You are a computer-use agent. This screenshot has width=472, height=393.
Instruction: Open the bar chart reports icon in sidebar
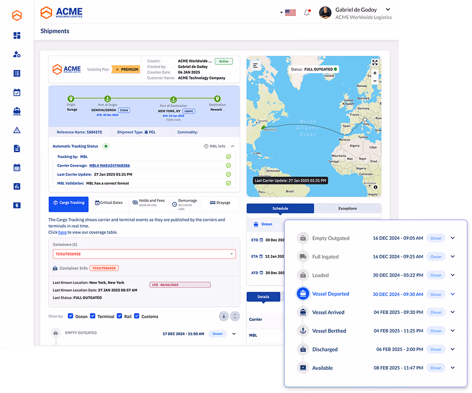click(17, 187)
